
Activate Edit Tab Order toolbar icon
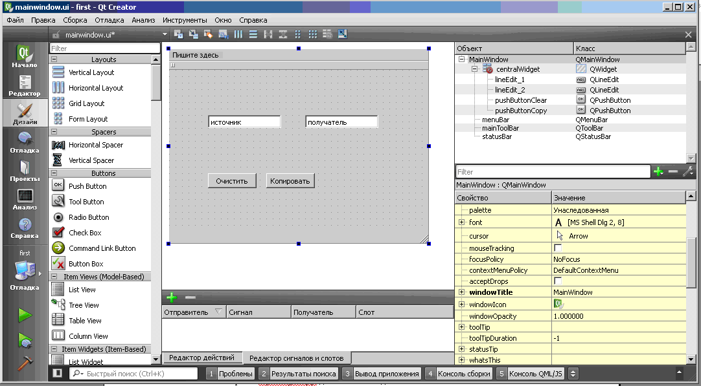click(223, 34)
